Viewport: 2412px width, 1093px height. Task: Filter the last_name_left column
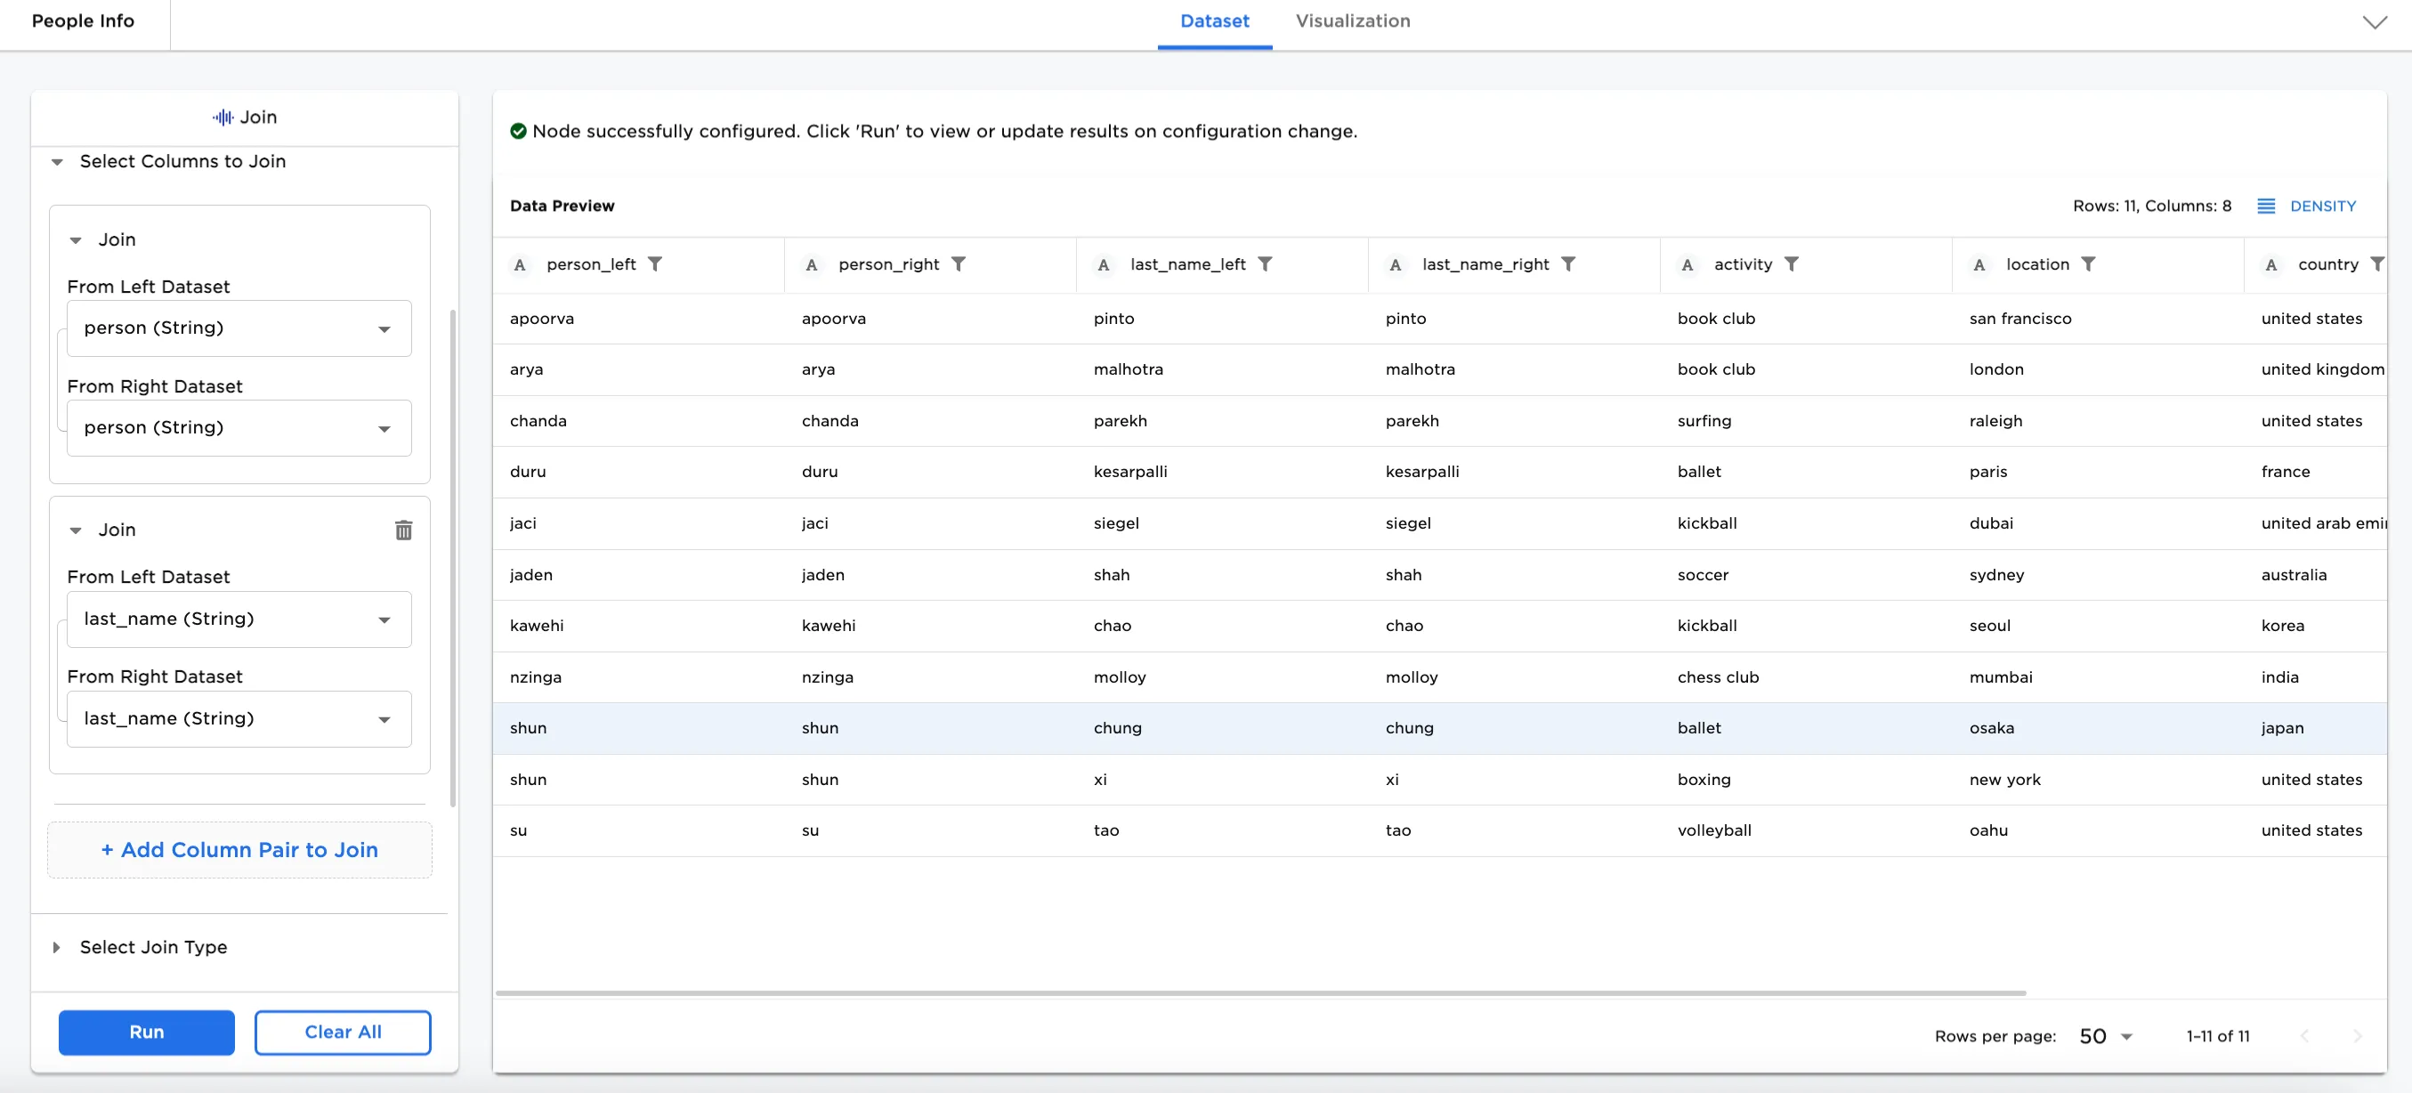coord(1267,264)
